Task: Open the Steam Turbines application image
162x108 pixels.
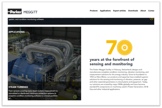Action: click(44, 63)
